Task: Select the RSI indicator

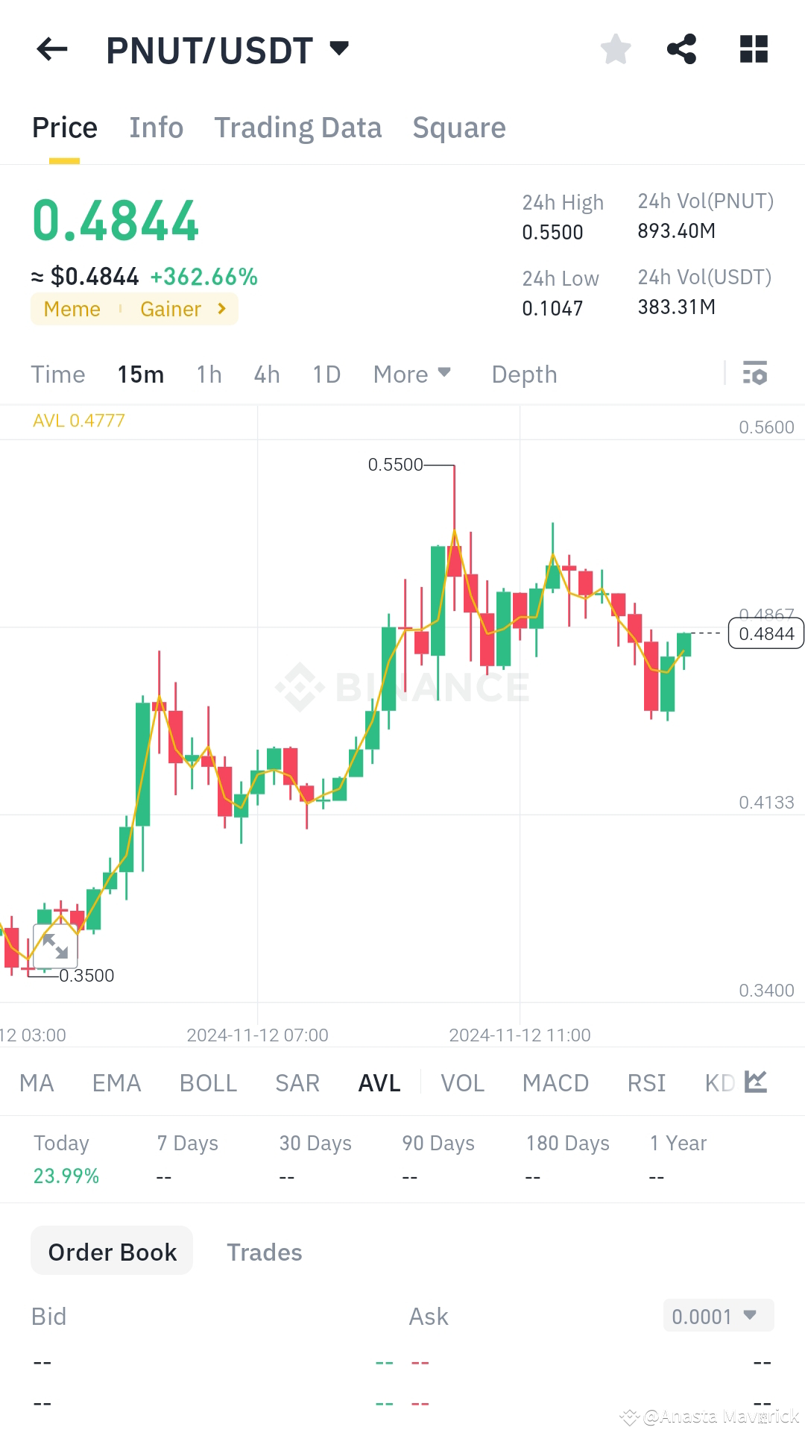Action: 645,1082
